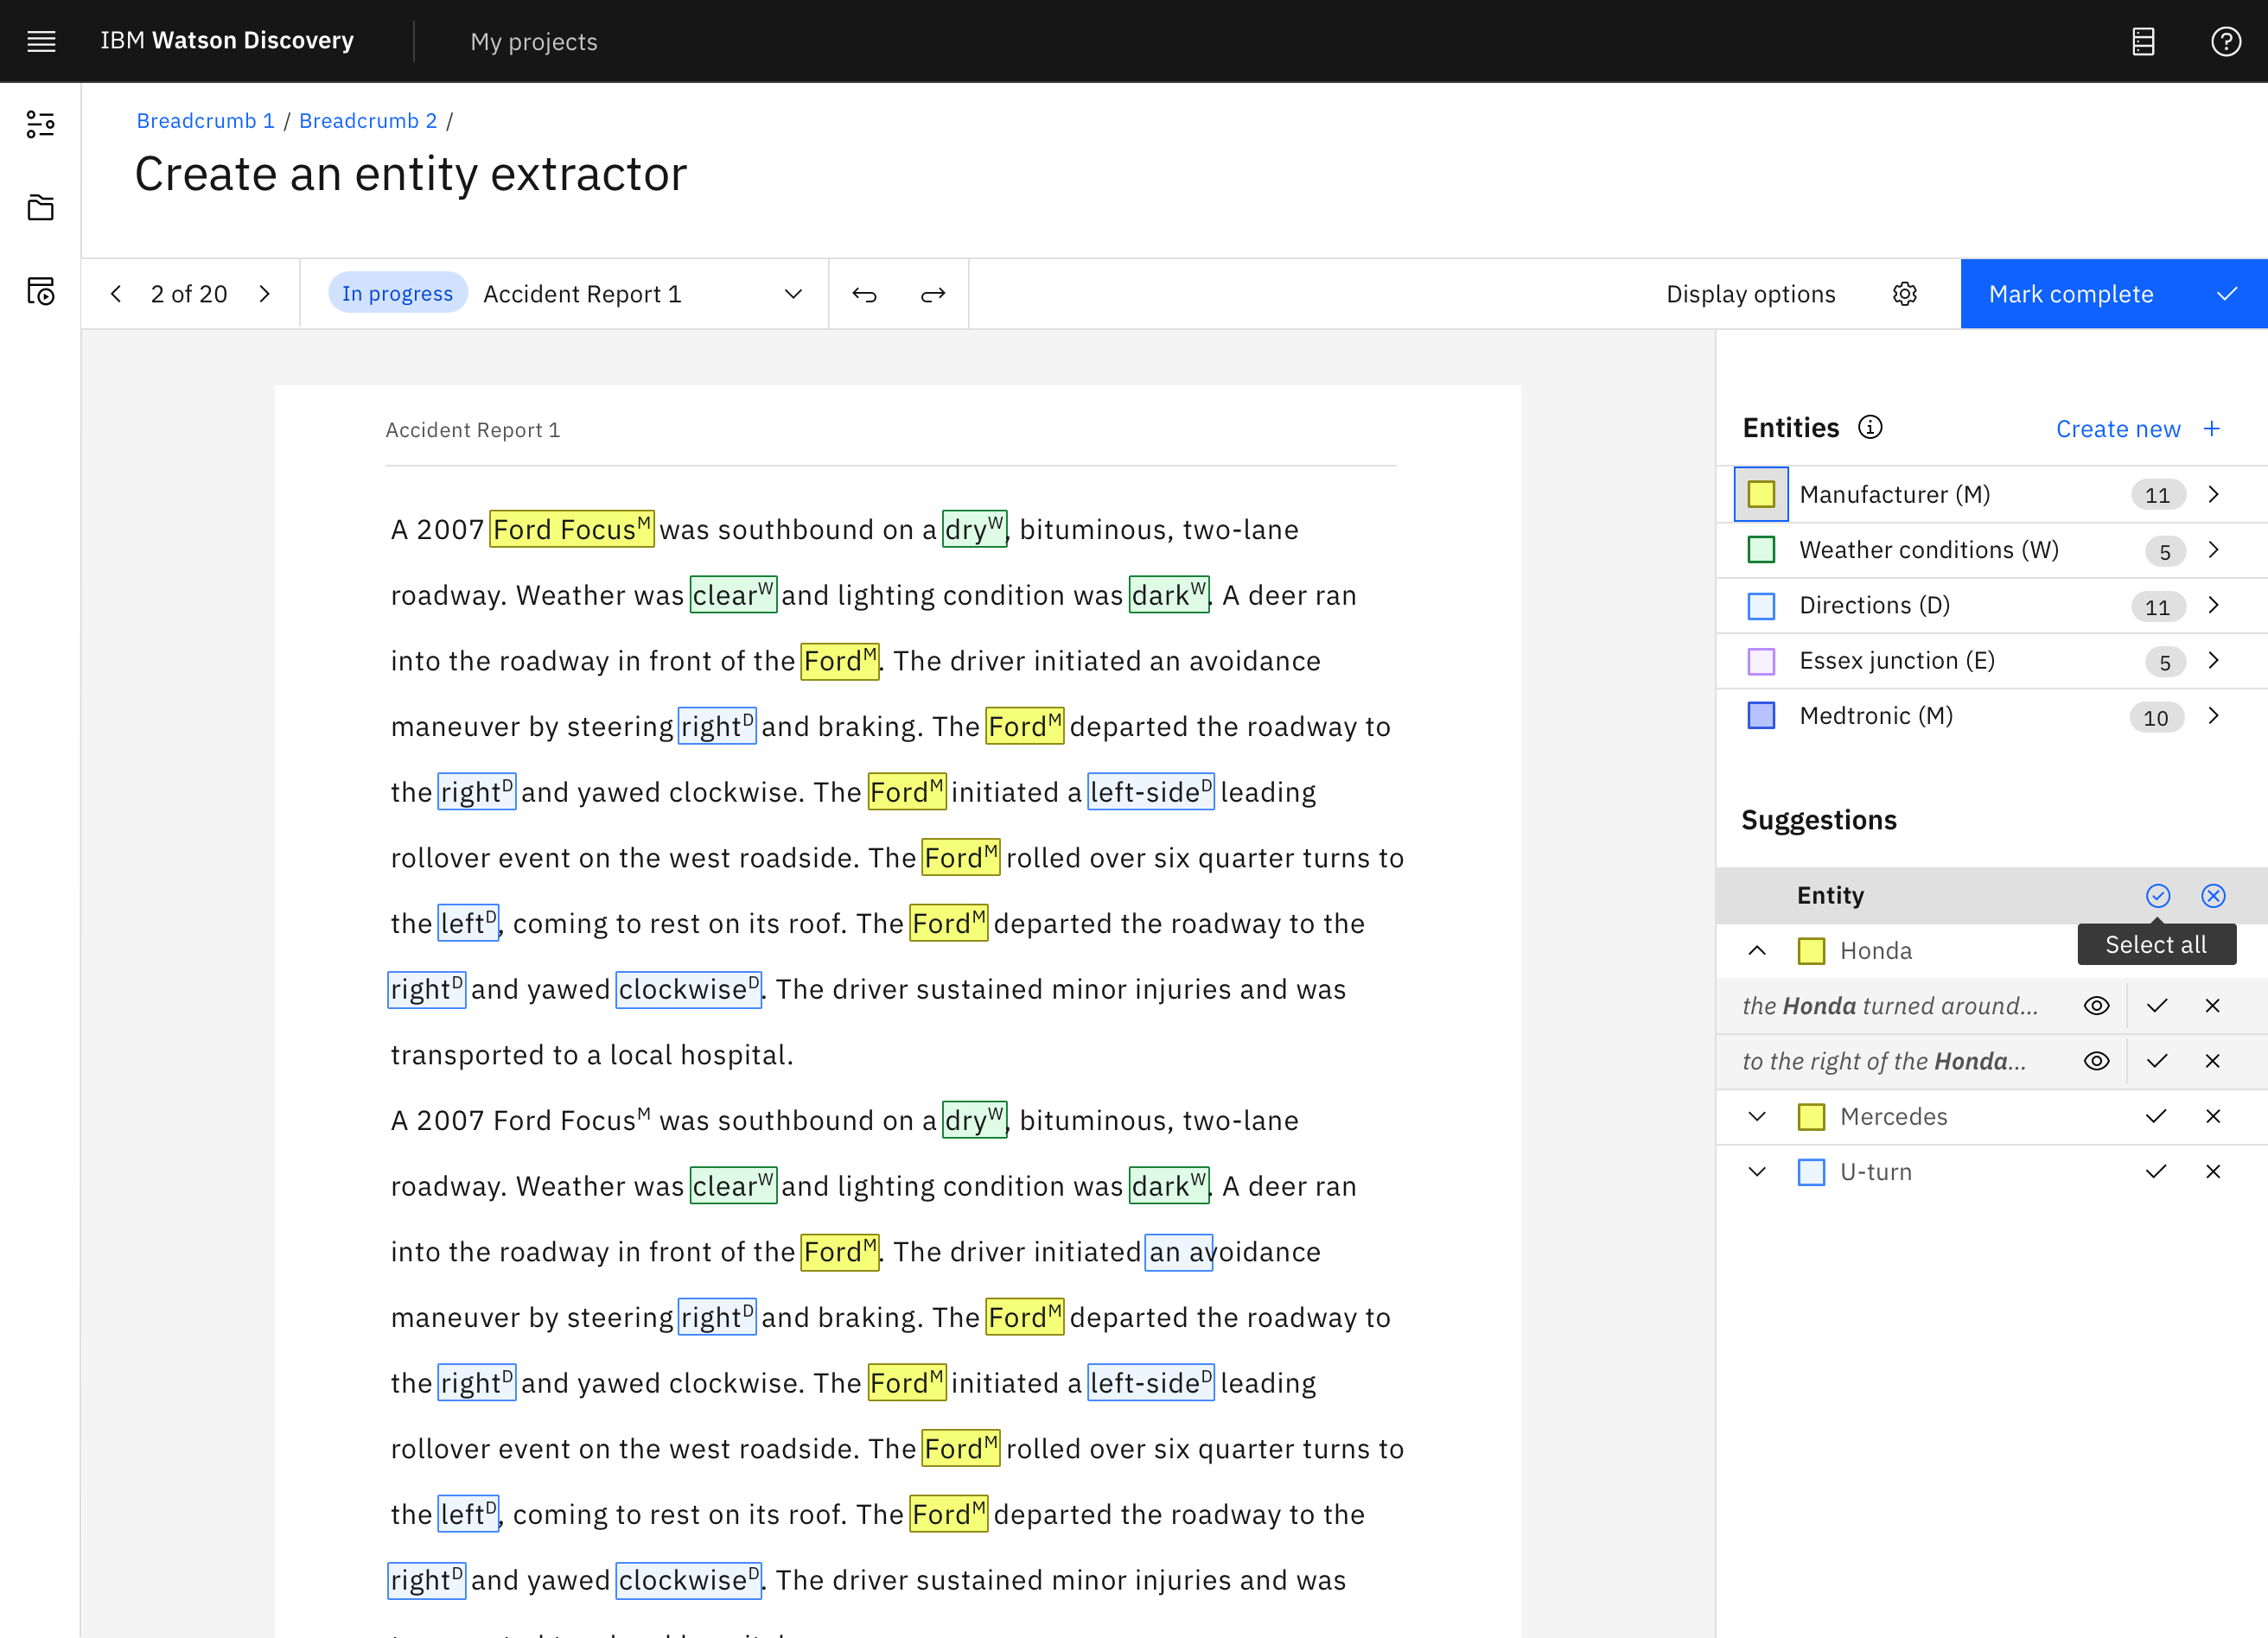
Task: Accept the Mercedes suggestion
Action: [x=2156, y=1116]
